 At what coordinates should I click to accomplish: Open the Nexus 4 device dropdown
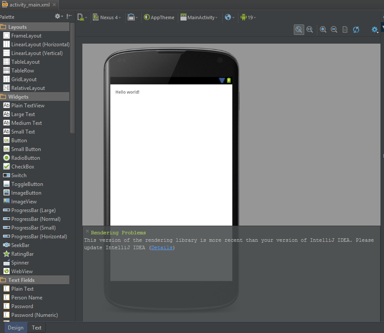tap(107, 17)
